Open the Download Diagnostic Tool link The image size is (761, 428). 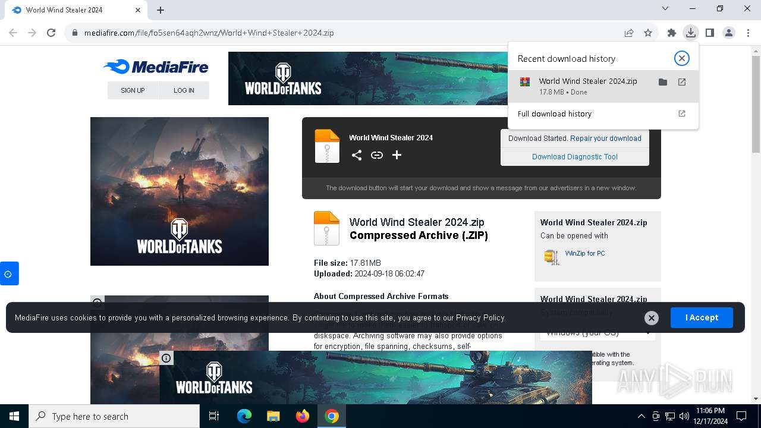tap(575, 157)
